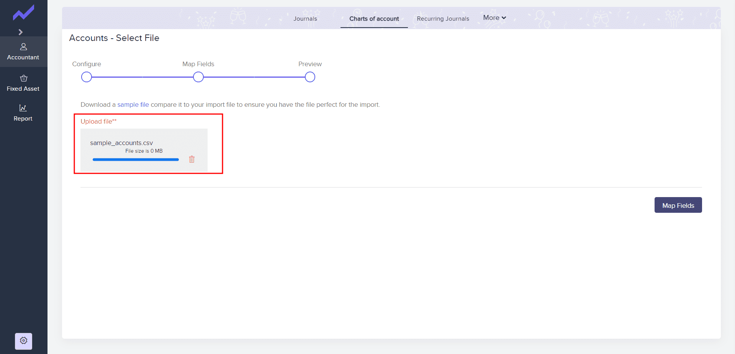Click the 'Upload file**' label

click(98, 121)
